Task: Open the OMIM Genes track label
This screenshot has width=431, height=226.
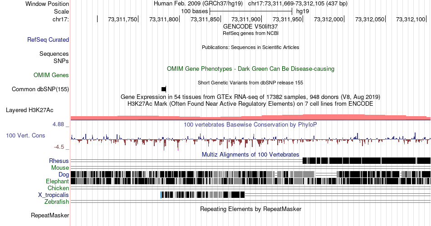Action: [x=51, y=75]
